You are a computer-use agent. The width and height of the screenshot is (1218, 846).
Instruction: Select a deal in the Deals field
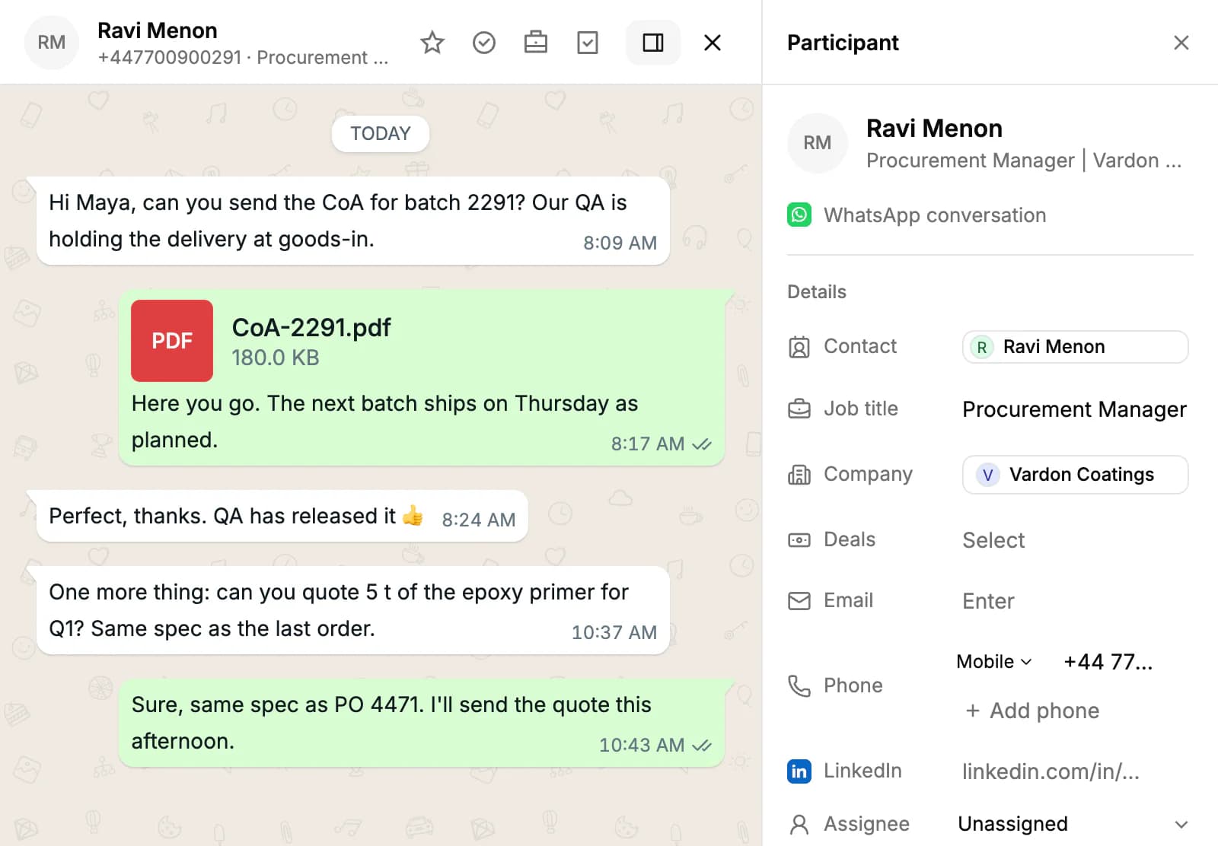[x=993, y=540]
